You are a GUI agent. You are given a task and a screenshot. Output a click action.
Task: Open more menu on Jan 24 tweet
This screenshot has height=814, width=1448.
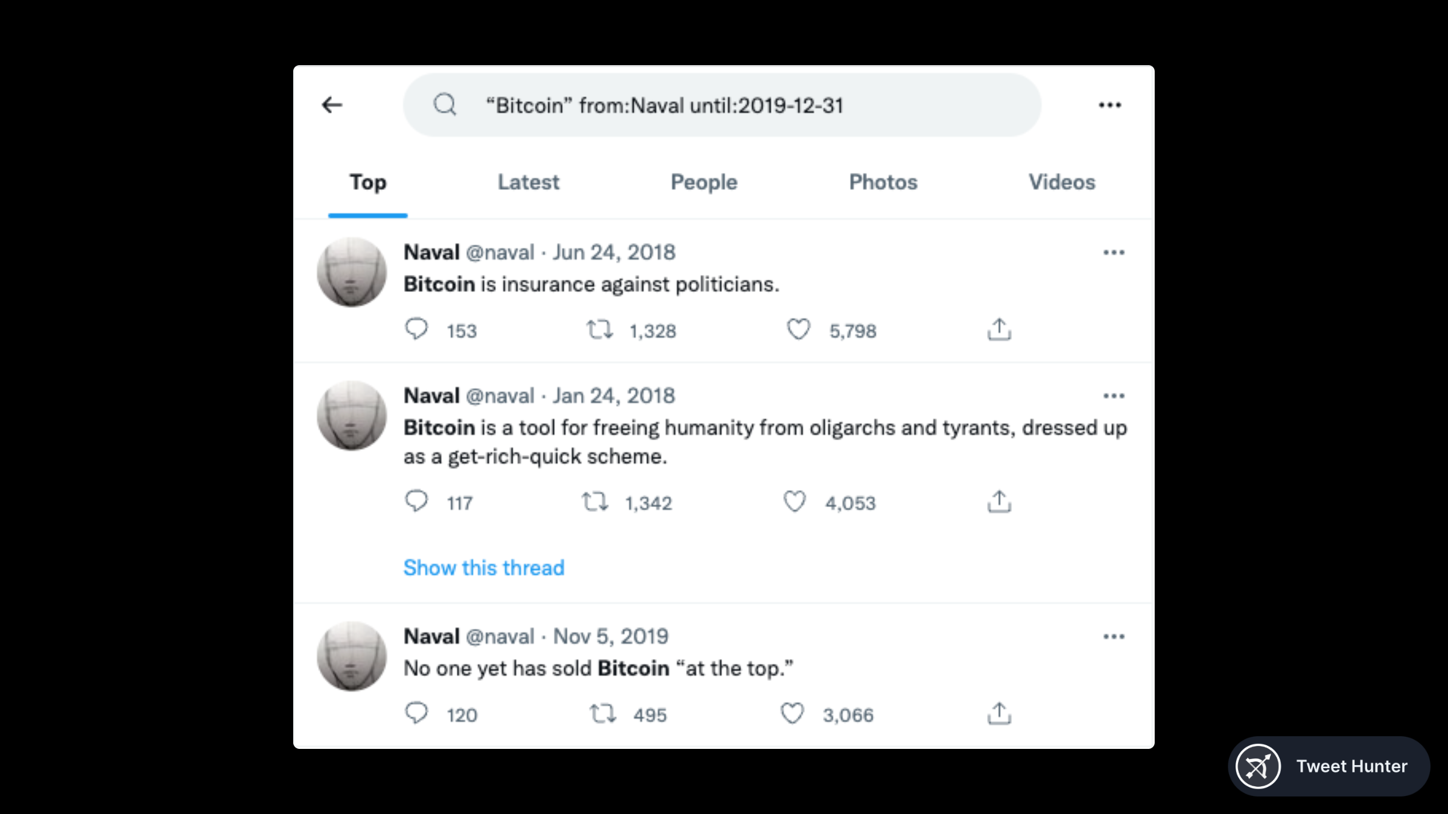pos(1114,396)
